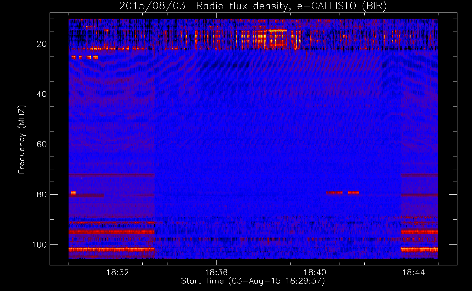The width and height of the screenshot is (472, 291).
Task: Click the red burst near 80 MHz at 18:41
Action: coord(343,192)
